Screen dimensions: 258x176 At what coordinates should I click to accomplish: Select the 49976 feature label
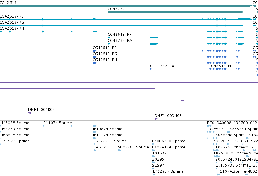219,141
